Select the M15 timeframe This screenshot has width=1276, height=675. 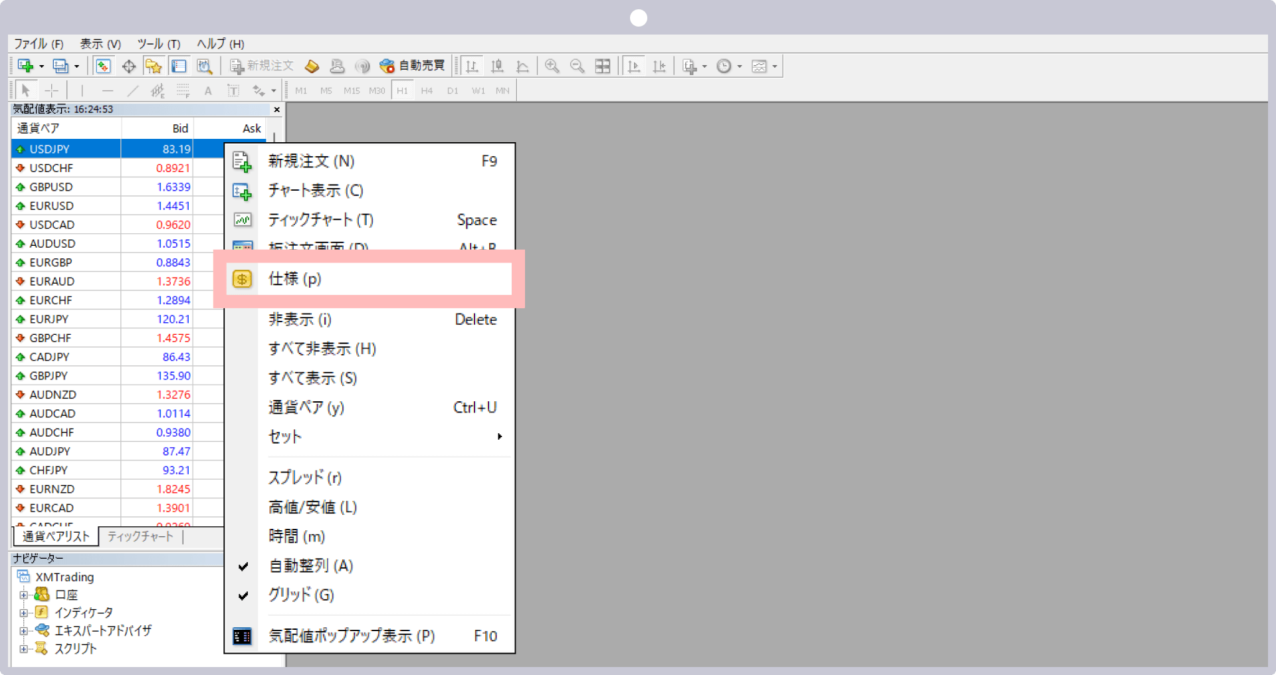(x=352, y=90)
